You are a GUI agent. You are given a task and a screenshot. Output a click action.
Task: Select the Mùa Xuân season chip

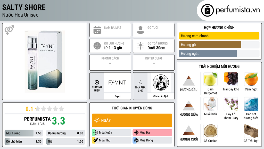pyautogui.click(x=112, y=133)
